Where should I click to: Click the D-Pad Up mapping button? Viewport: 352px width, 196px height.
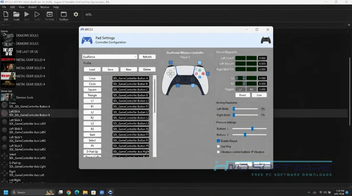click(92, 152)
